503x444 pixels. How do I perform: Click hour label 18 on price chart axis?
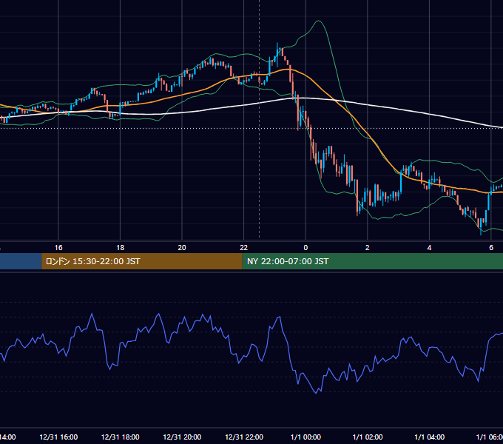pos(121,248)
